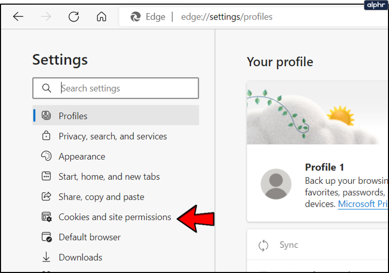This screenshot has height=273, width=389.
Task: Click the Edge logo in address bar
Action: (136, 17)
